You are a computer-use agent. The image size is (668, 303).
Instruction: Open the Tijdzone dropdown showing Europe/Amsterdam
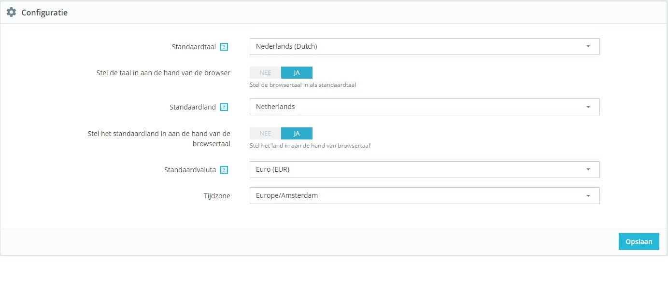[x=425, y=195]
